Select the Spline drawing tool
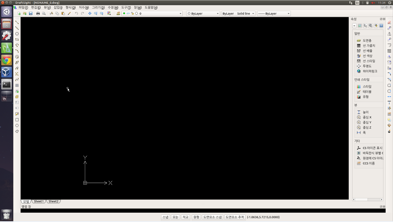 [x=17, y=80]
